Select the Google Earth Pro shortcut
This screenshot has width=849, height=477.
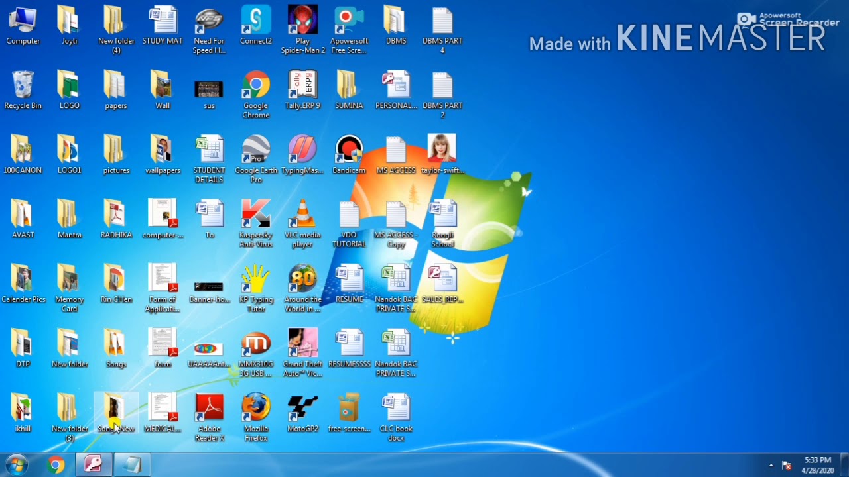pyautogui.click(x=256, y=160)
